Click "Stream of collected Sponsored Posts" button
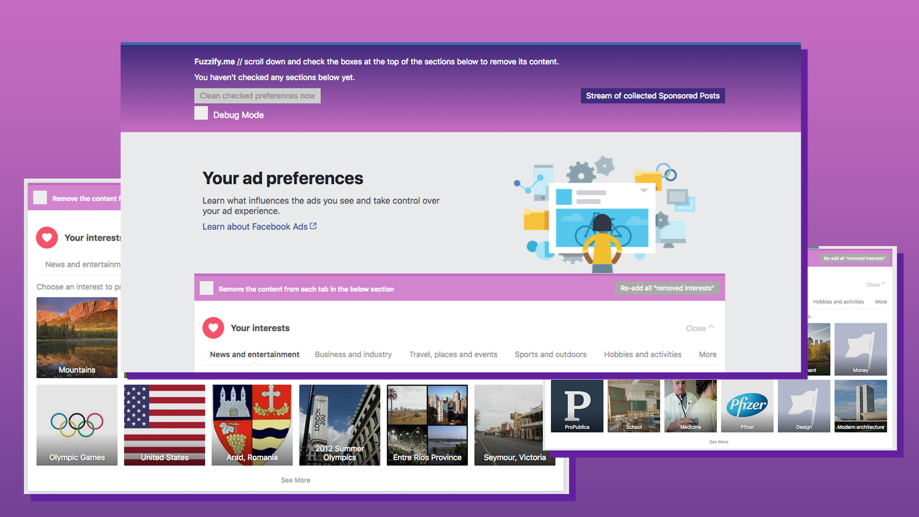Image resolution: width=919 pixels, height=517 pixels. [x=652, y=95]
